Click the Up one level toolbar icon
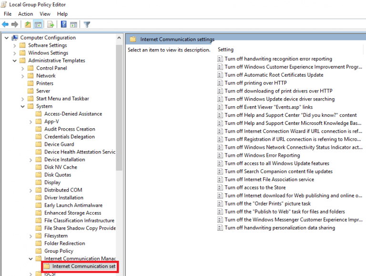Screen dimensions: 366x276 pos(28,24)
